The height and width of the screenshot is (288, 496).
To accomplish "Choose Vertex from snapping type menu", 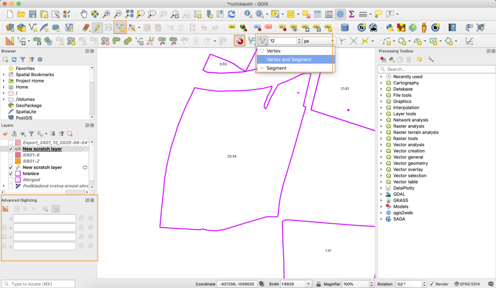I will (x=273, y=51).
